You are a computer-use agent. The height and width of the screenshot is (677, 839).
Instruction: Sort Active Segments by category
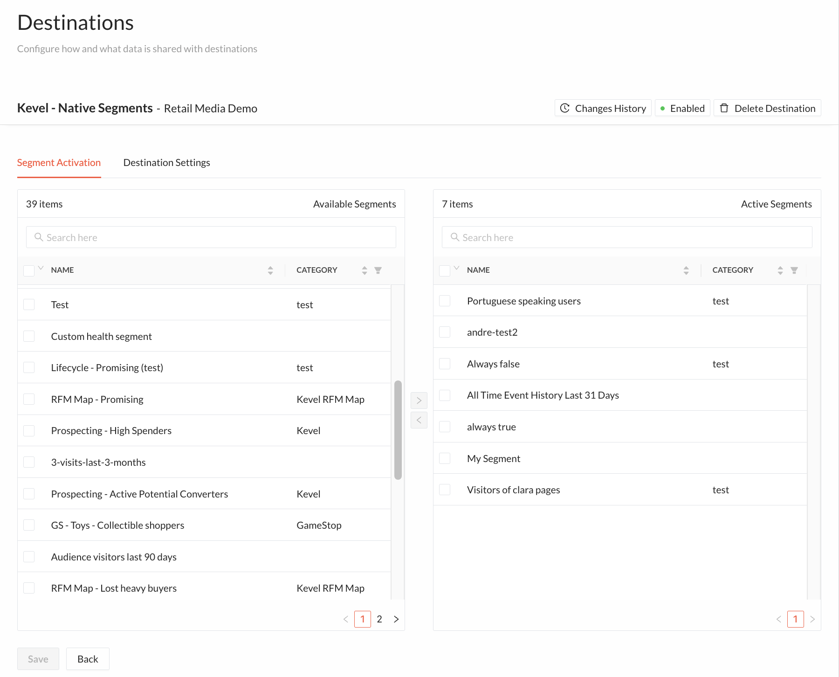tap(780, 270)
